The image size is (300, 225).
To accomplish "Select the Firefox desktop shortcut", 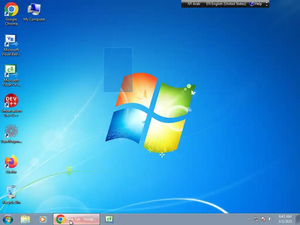I will click(11, 164).
